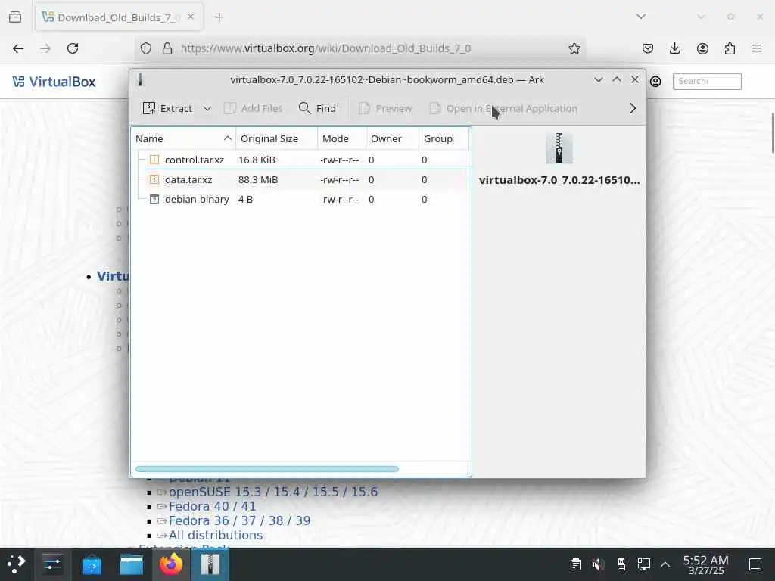
Task: Click the Find toolbar button
Action: tap(318, 108)
